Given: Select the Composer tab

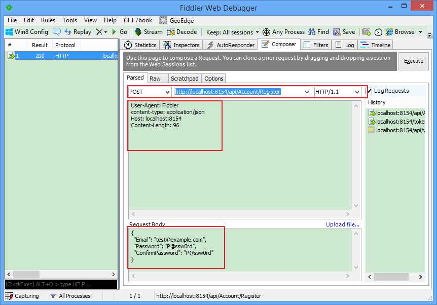Looking at the screenshot, I should (279, 44).
